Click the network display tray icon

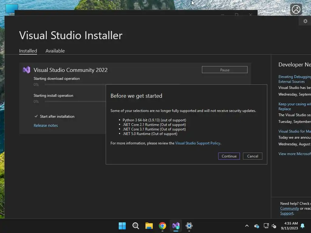[x=266, y=226]
